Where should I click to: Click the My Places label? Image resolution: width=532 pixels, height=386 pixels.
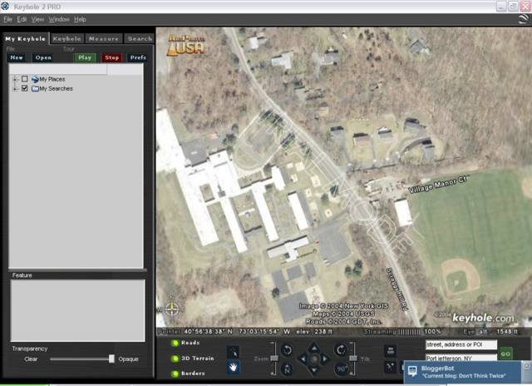pos(52,79)
